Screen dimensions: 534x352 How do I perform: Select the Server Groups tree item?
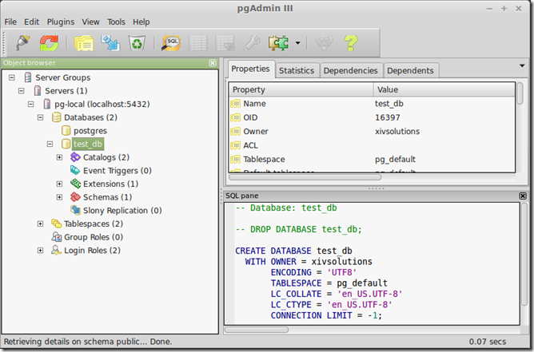(62, 77)
